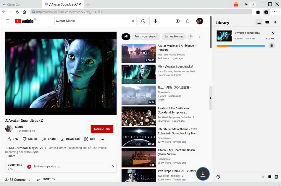Open YouTube notifications bell
The width and height of the screenshot is (281, 186).
click(188, 21)
